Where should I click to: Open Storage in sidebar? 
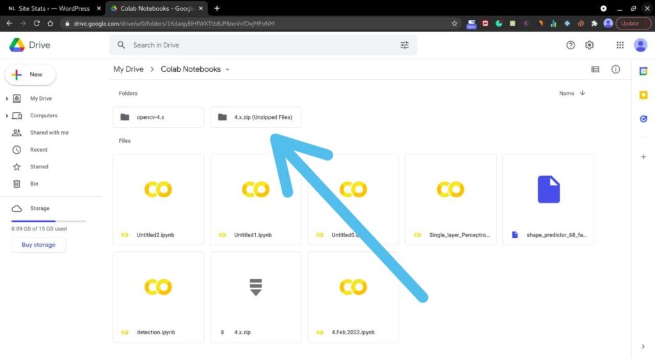point(40,208)
